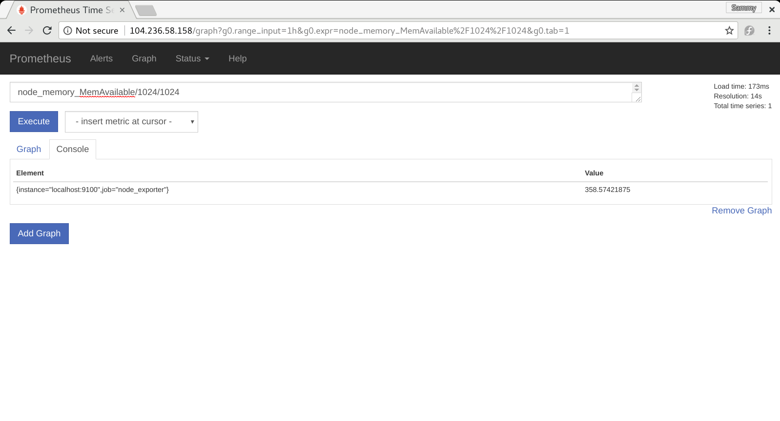Screen dimensions: 780x421
Task: Click the Value column header
Action: [594, 173]
